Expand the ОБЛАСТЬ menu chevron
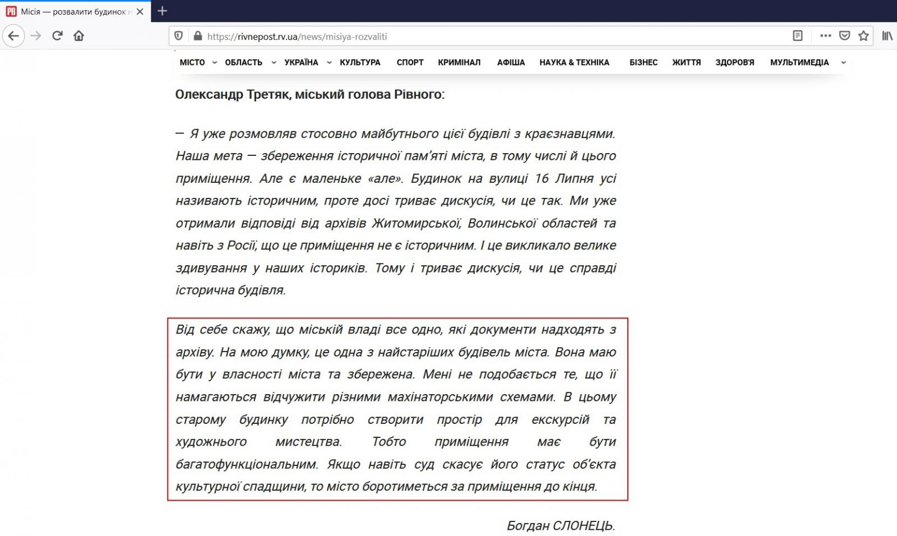The height and width of the screenshot is (536, 897). [274, 63]
